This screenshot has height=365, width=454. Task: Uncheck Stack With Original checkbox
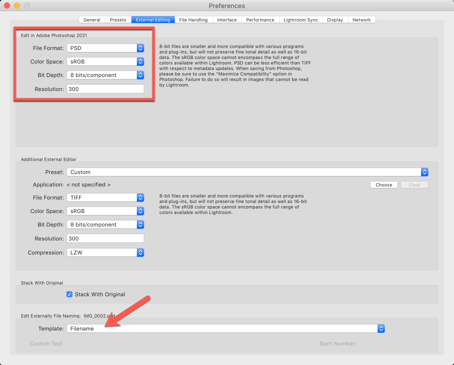[x=69, y=294]
